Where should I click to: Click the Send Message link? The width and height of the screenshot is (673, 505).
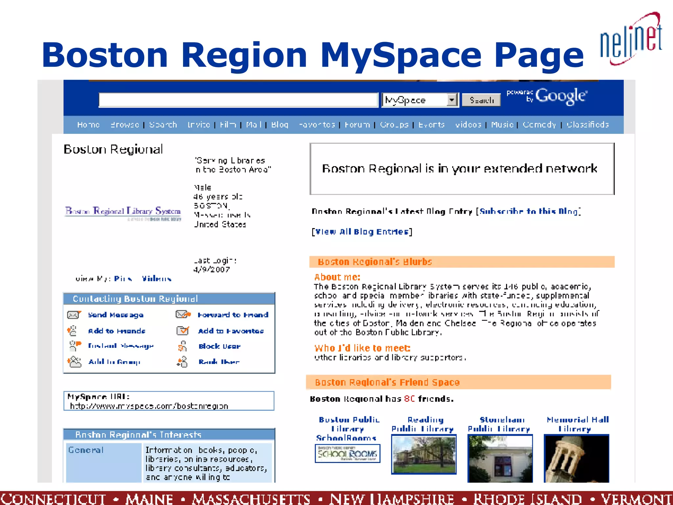[116, 315]
